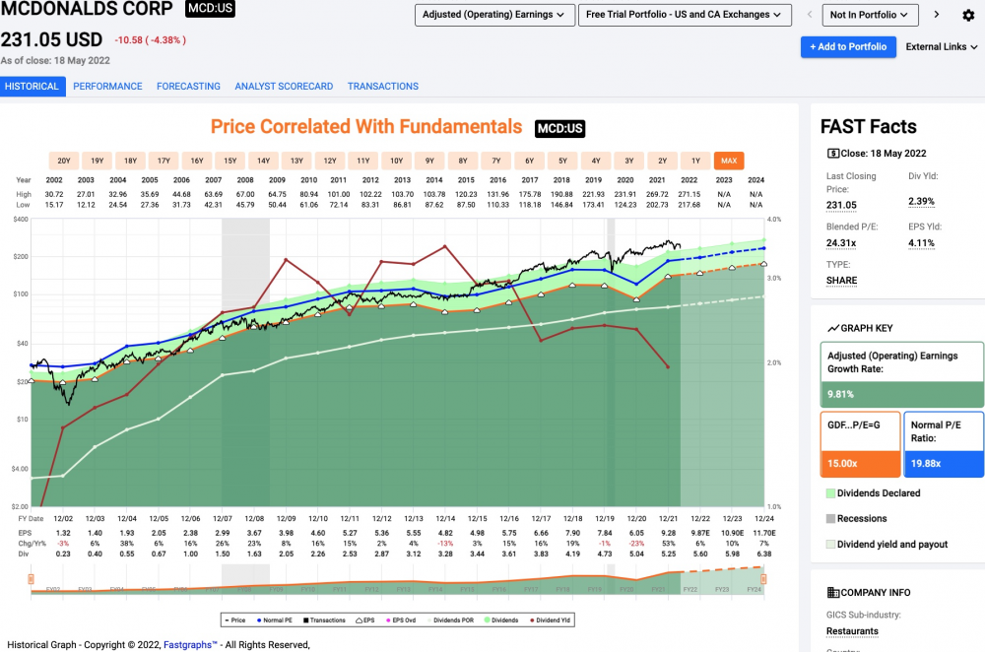
Task: Open the Fastgraphs copyright link
Action: click(190, 645)
